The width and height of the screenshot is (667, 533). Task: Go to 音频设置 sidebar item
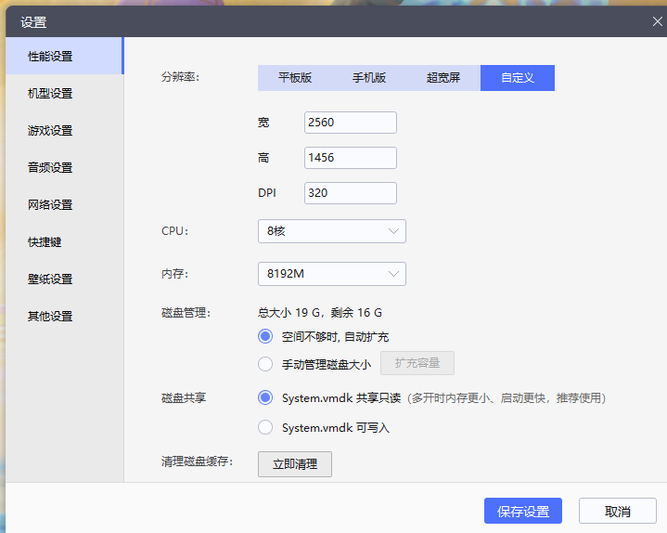click(x=50, y=168)
